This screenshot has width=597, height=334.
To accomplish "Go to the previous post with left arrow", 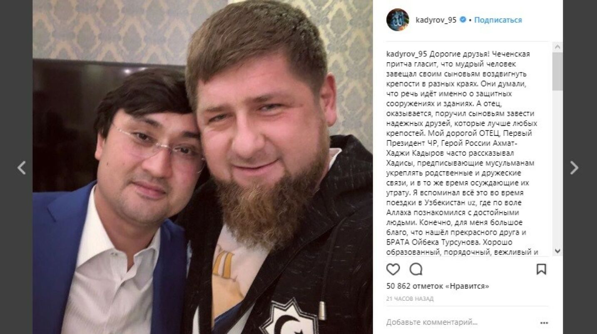I will click(22, 168).
